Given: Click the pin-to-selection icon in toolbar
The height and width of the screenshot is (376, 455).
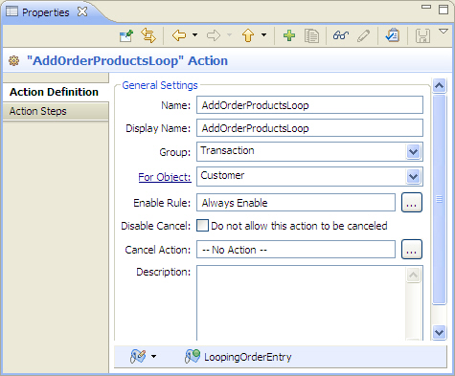Looking at the screenshot, I should (x=126, y=35).
